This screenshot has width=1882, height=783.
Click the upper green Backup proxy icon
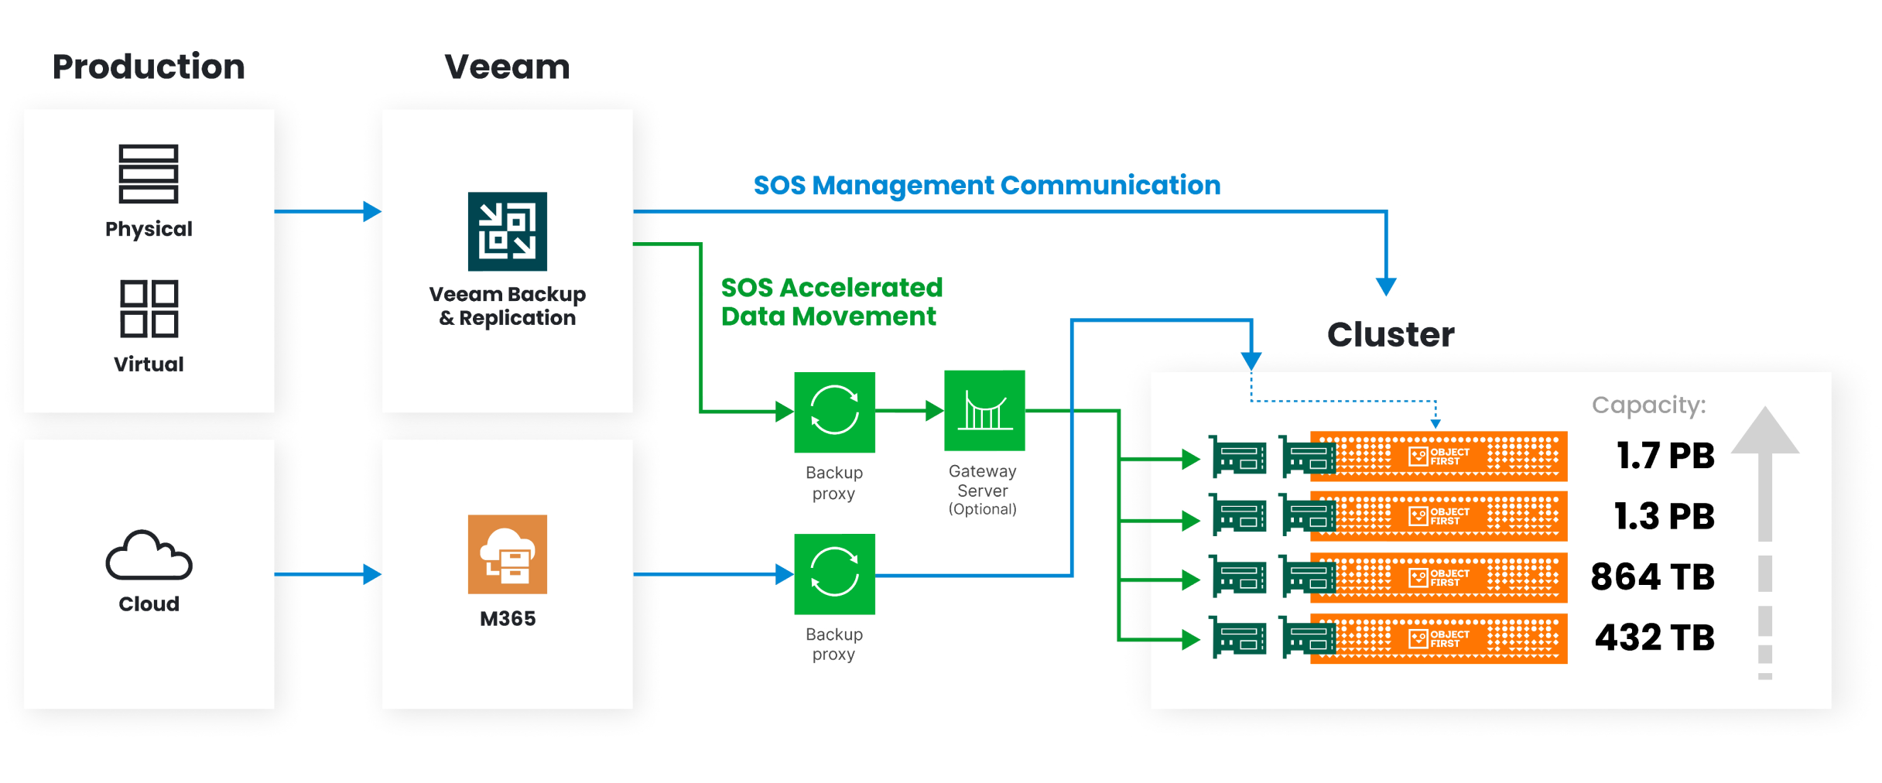click(x=834, y=412)
